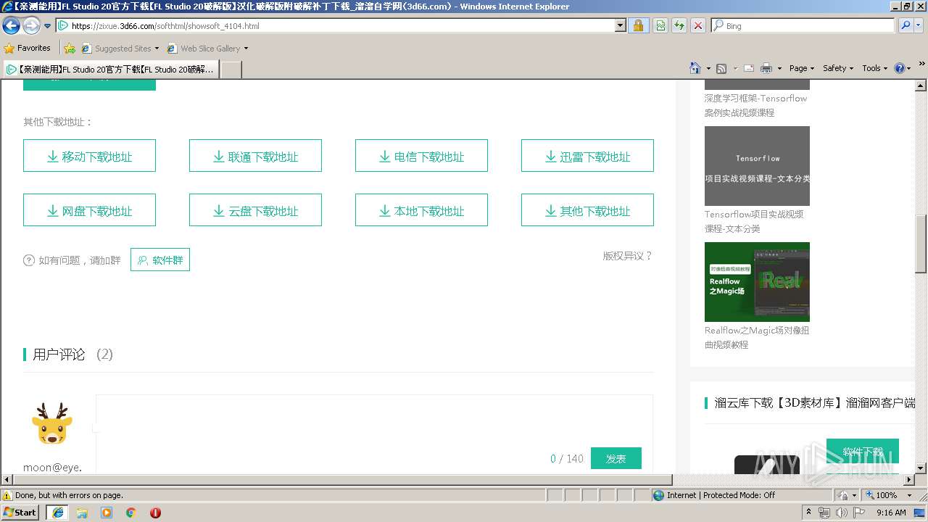This screenshot has width=928, height=522.
Task: Click vertical scrollbar down arrow
Action: click(921, 468)
